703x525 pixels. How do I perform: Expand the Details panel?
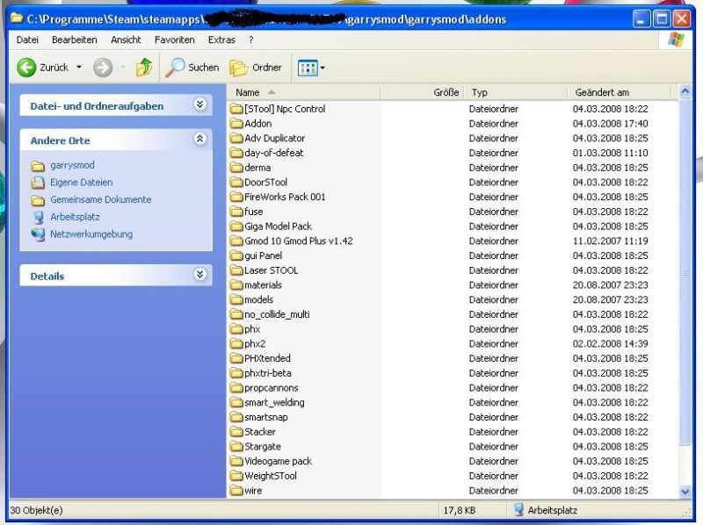pos(200,274)
